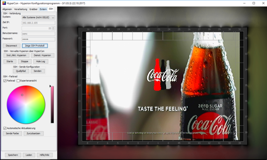Image resolution: width=267 pixels, height=160 pixels.
Task: Start Hyperion with Starte button
Action: point(10,61)
